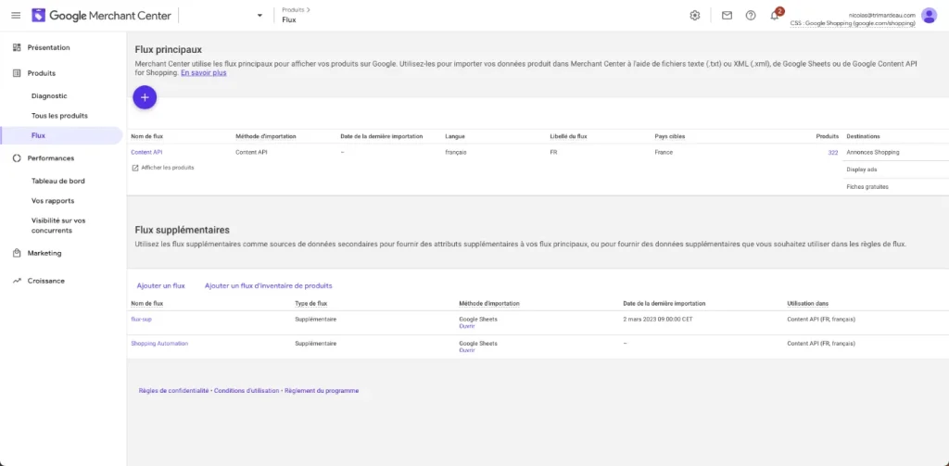Click the français language cell
The width and height of the screenshot is (949, 466).
coord(456,153)
